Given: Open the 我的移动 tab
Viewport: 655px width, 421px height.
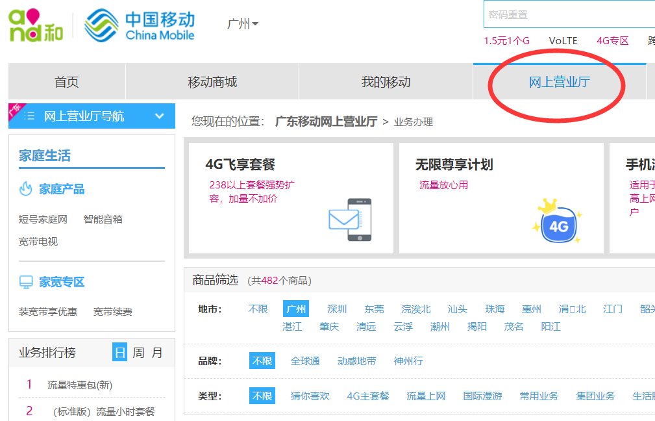Looking at the screenshot, I should point(386,82).
